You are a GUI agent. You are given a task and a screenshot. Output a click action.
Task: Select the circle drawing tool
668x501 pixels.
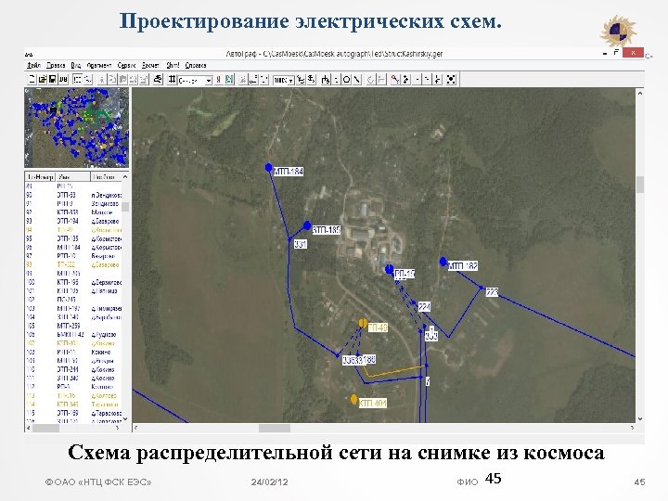click(x=346, y=80)
